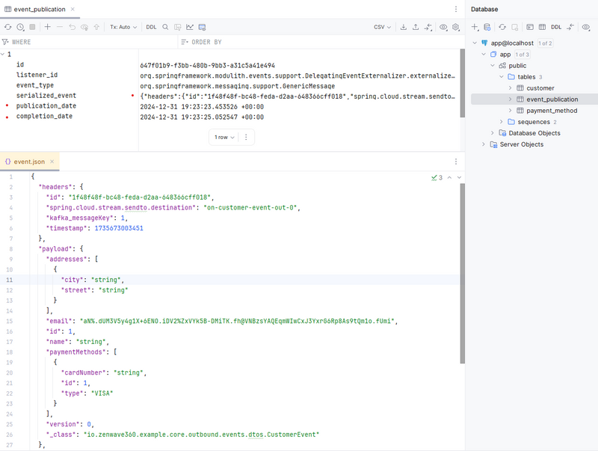Collapse the public schema node
This screenshot has width=598, height=451.
pyautogui.click(x=493, y=66)
